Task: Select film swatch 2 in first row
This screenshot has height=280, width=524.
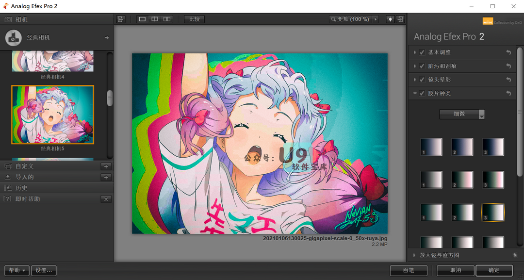Action: pos(462,147)
